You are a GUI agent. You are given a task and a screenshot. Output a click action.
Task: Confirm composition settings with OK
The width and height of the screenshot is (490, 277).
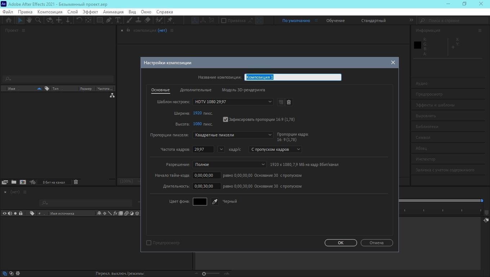point(340,243)
